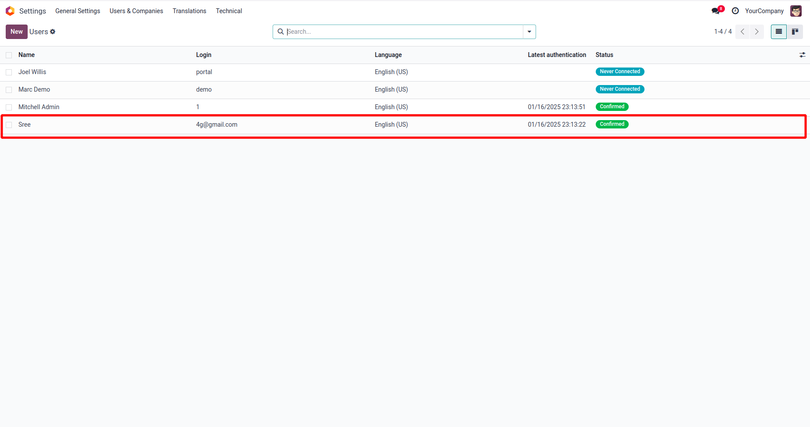Viewport: 810px width, 427px height.
Task: Click the Users actions gear icon
Action: point(53,32)
